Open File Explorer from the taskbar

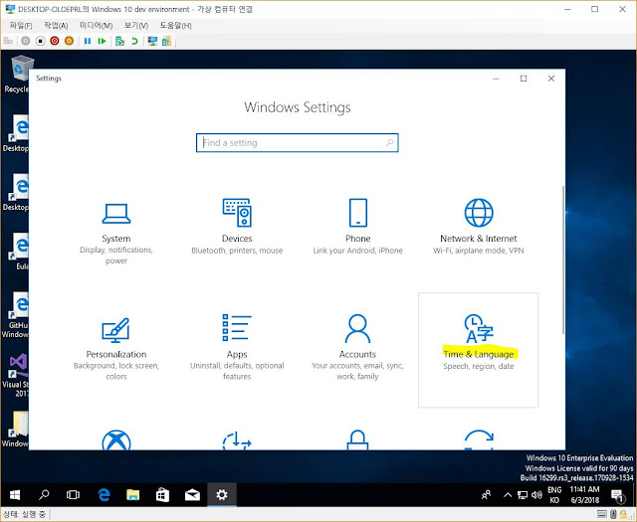(x=132, y=495)
